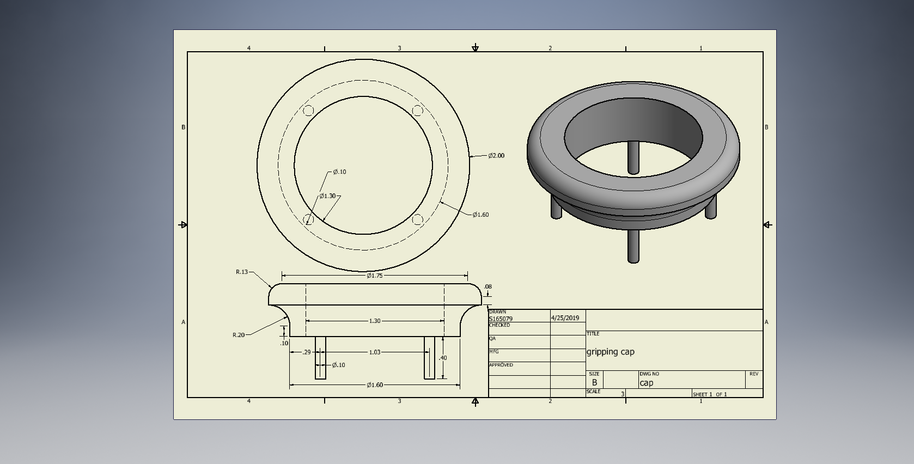Click the 'SHEET 1 OF 1' text
Screen dimensions: 914x464
(710, 394)
